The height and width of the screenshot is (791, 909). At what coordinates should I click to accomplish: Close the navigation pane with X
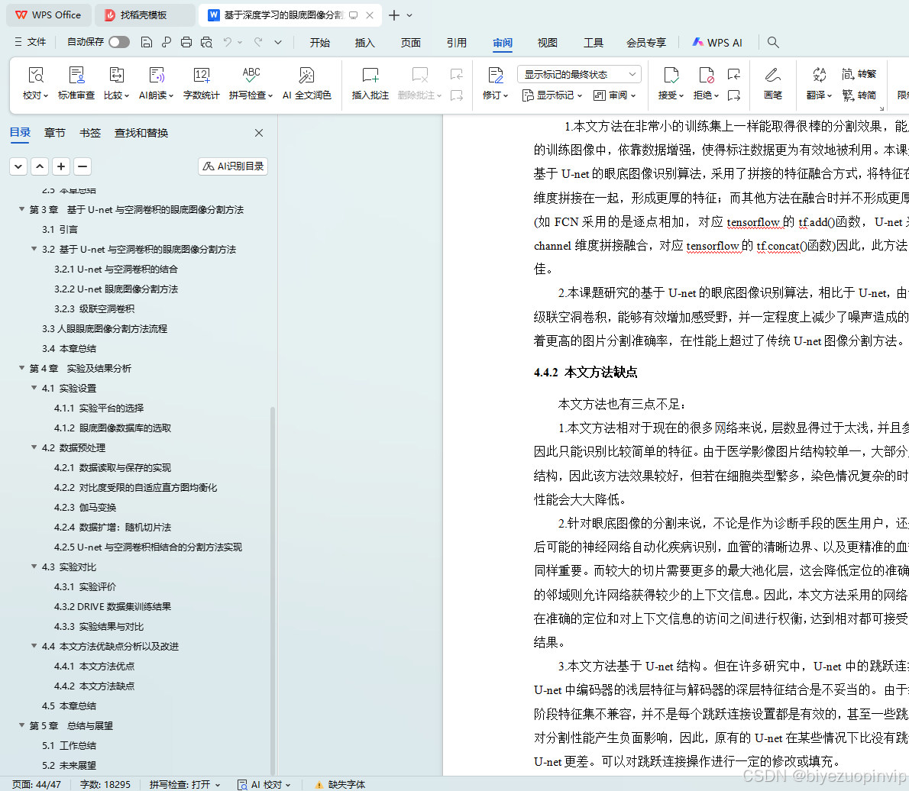259,133
